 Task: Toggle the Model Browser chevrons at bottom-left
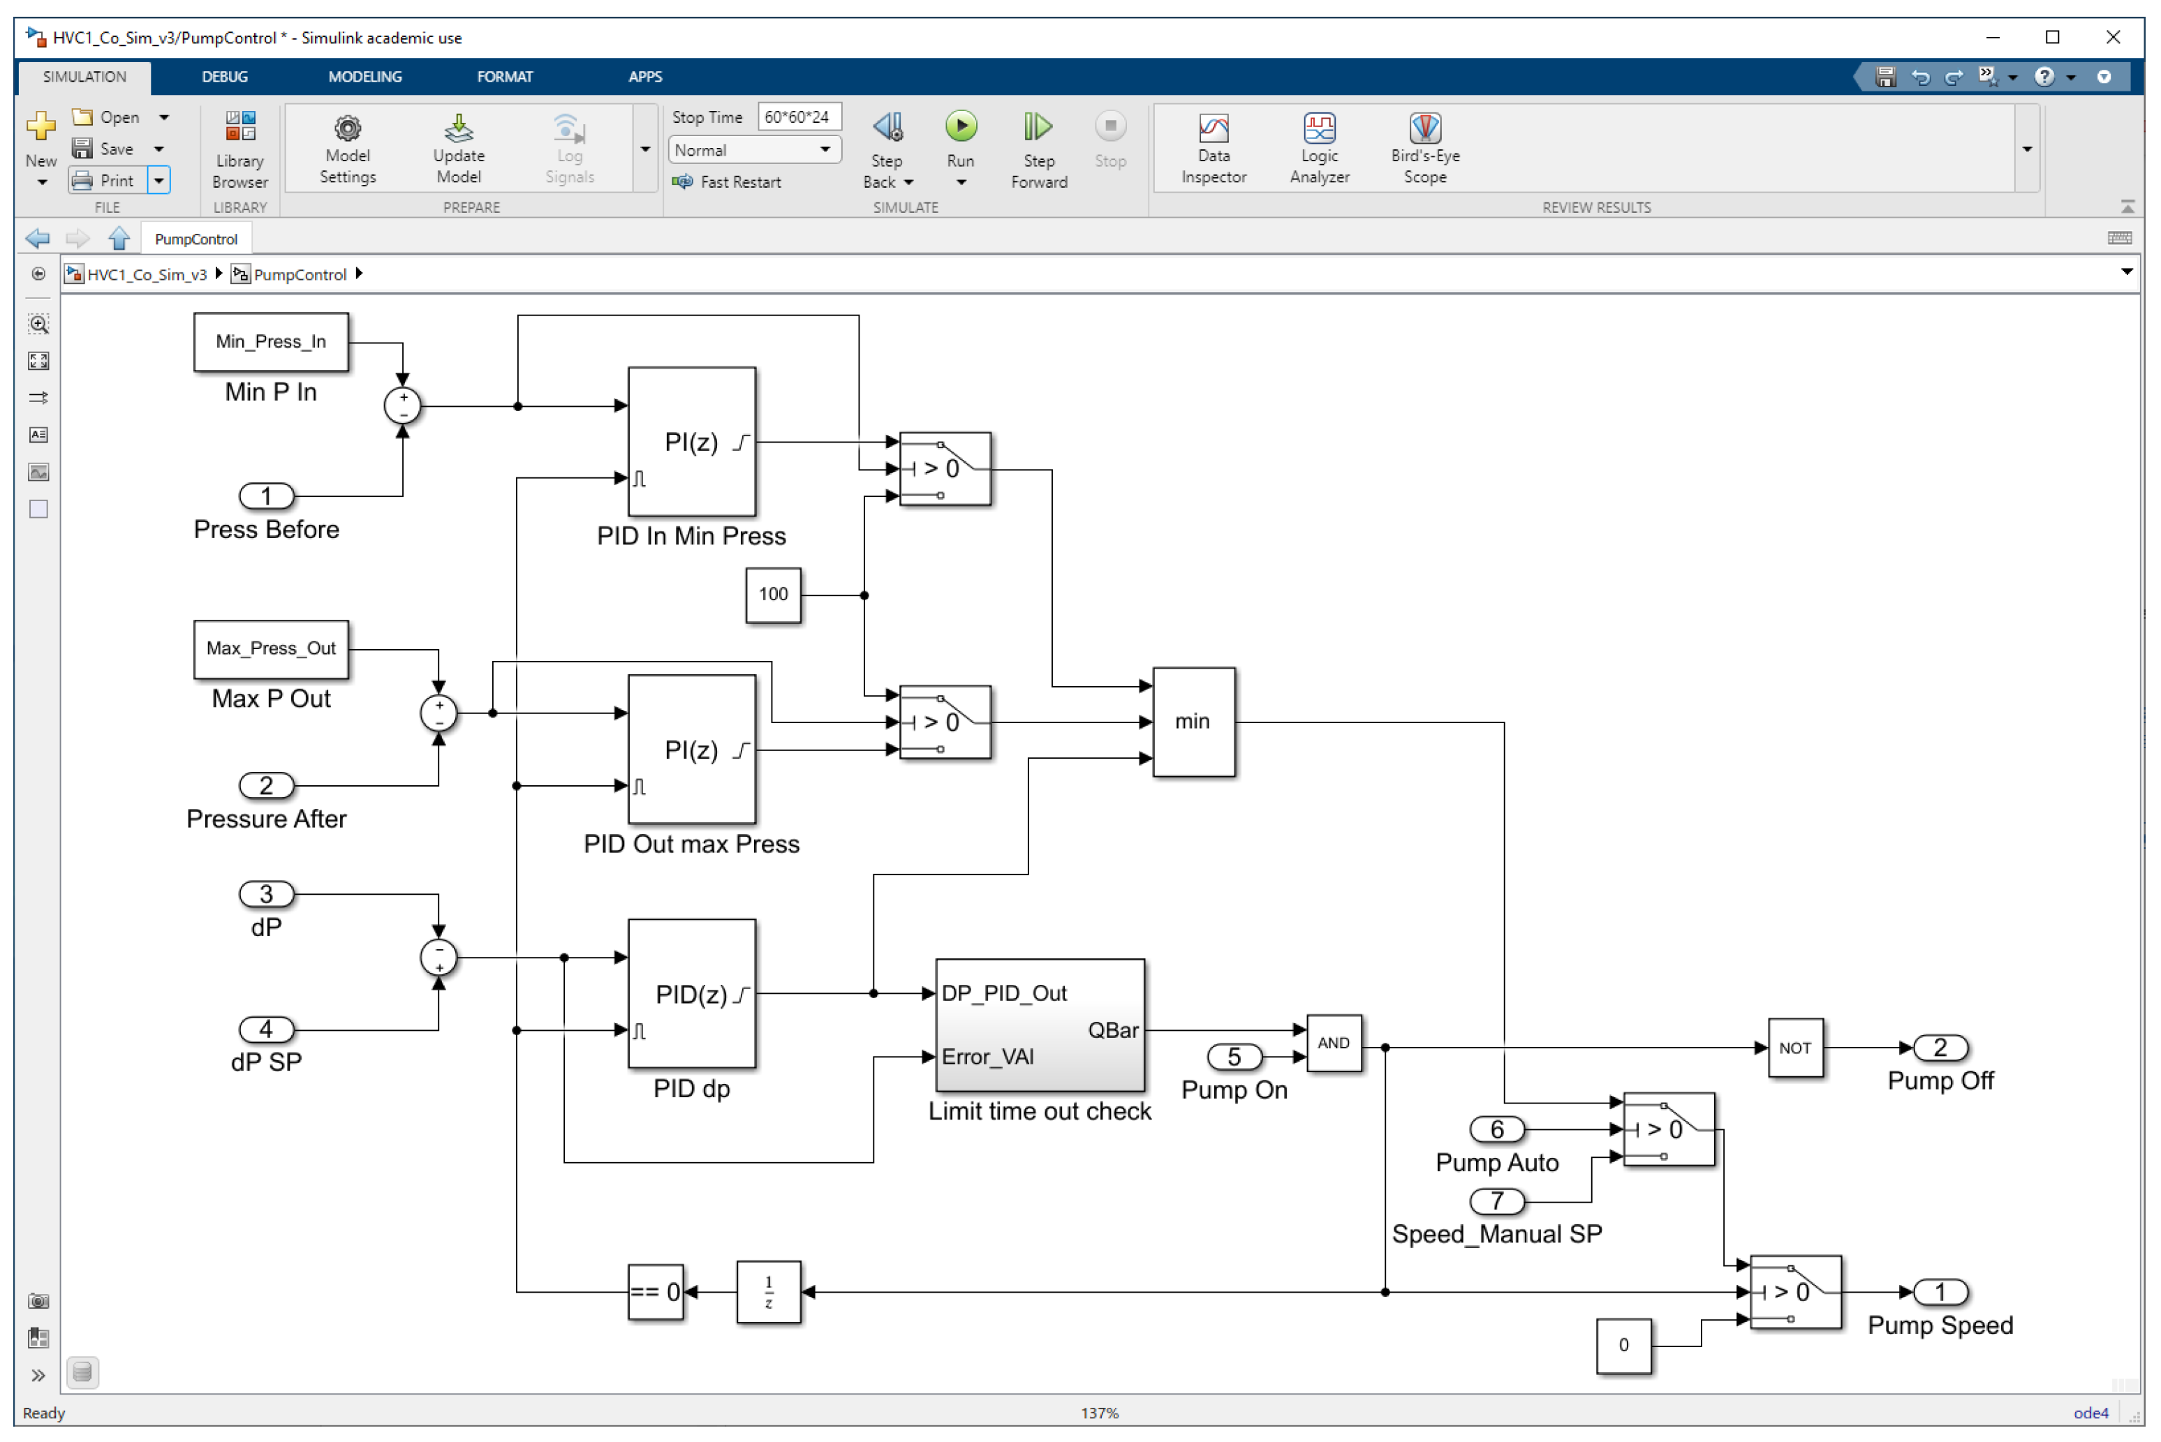(x=38, y=1375)
